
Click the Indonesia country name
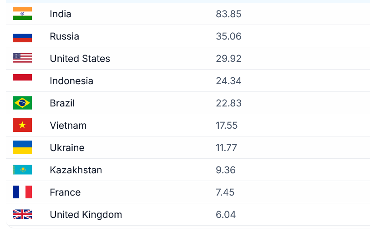71,81
